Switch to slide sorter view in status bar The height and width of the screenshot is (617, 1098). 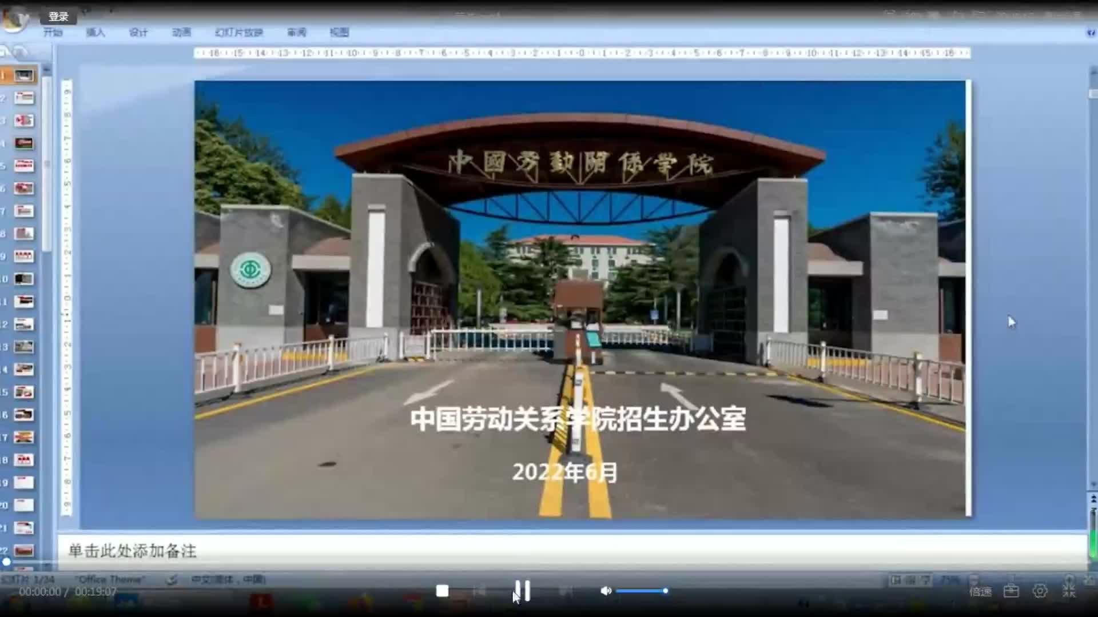910,580
